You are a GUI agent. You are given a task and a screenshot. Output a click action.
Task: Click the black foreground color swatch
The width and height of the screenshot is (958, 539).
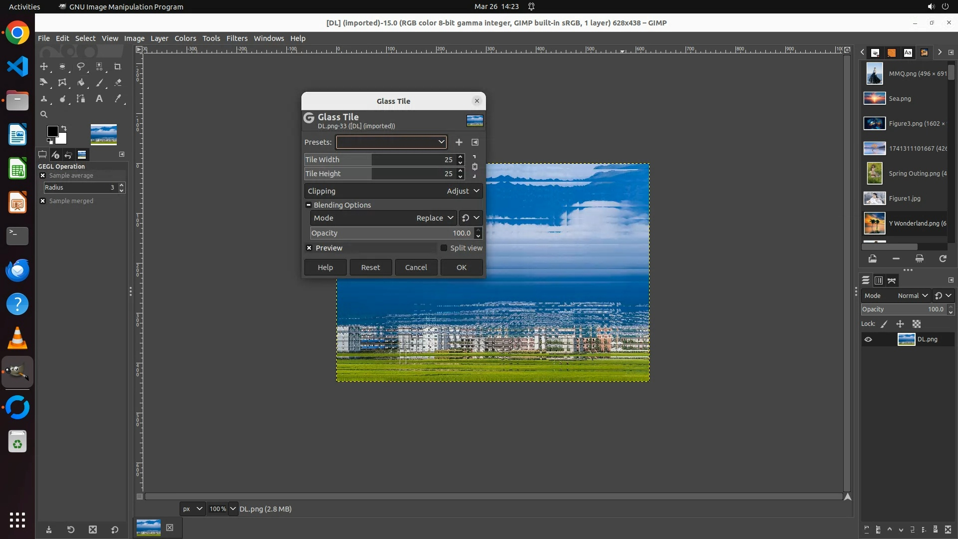(x=52, y=131)
